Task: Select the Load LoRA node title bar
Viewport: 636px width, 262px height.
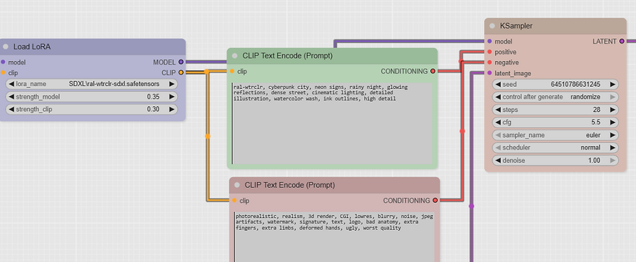Action: pyautogui.click(x=93, y=47)
